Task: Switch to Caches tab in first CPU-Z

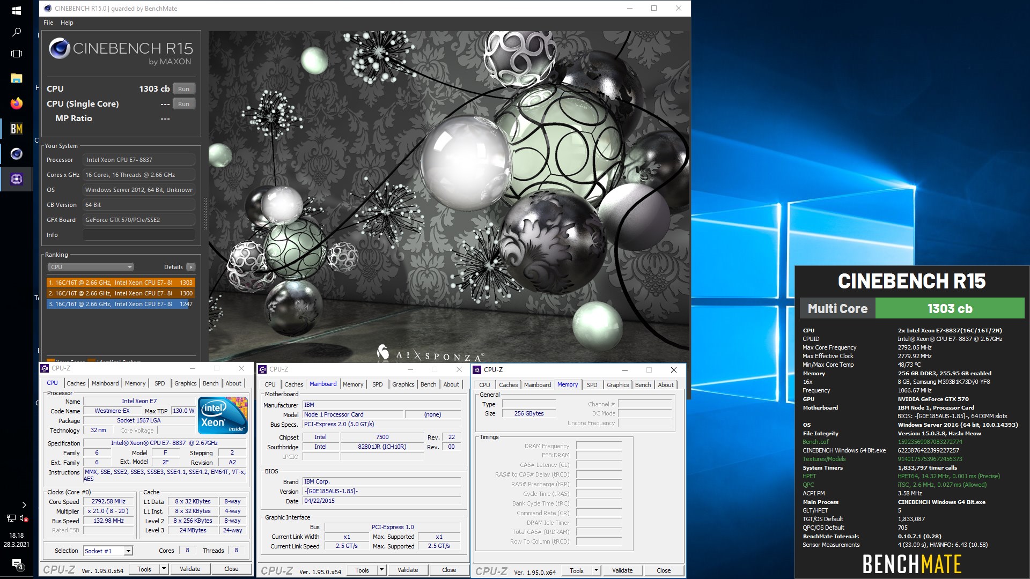Action: (x=76, y=383)
